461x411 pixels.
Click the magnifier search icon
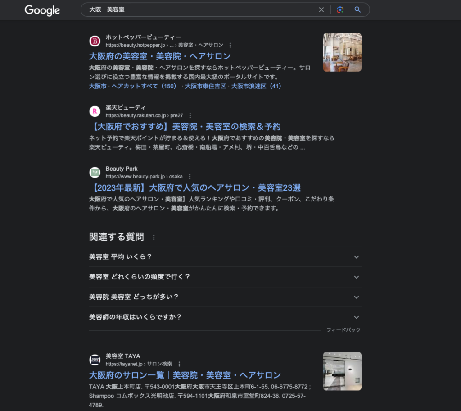[x=357, y=10]
